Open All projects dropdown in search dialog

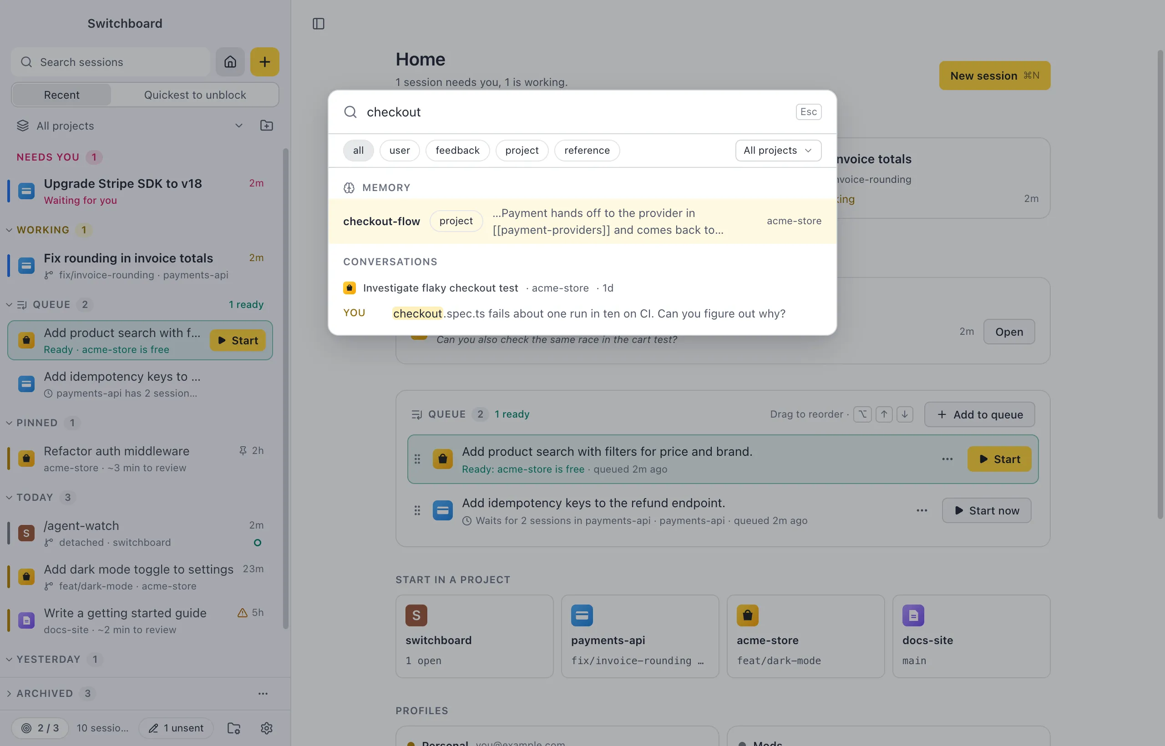click(778, 150)
